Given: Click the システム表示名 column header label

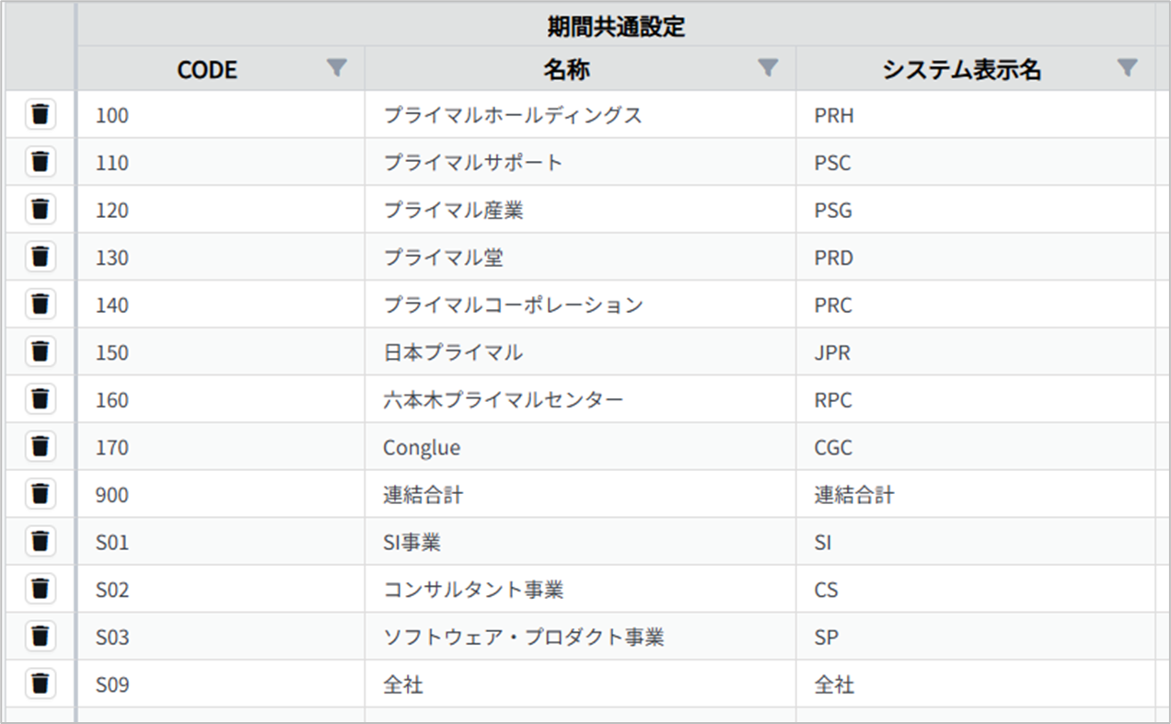Looking at the screenshot, I should [961, 70].
